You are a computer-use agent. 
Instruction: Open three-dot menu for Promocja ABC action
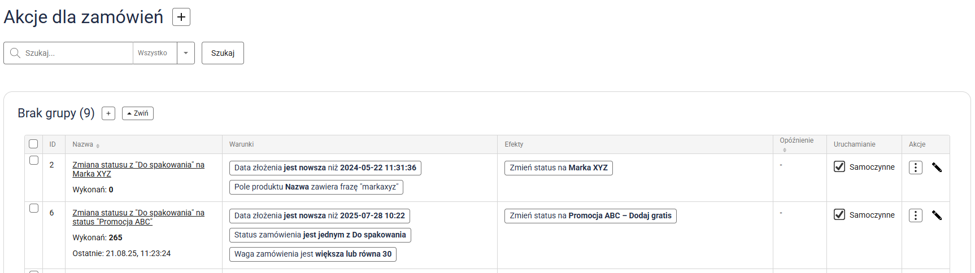(915, 215)
